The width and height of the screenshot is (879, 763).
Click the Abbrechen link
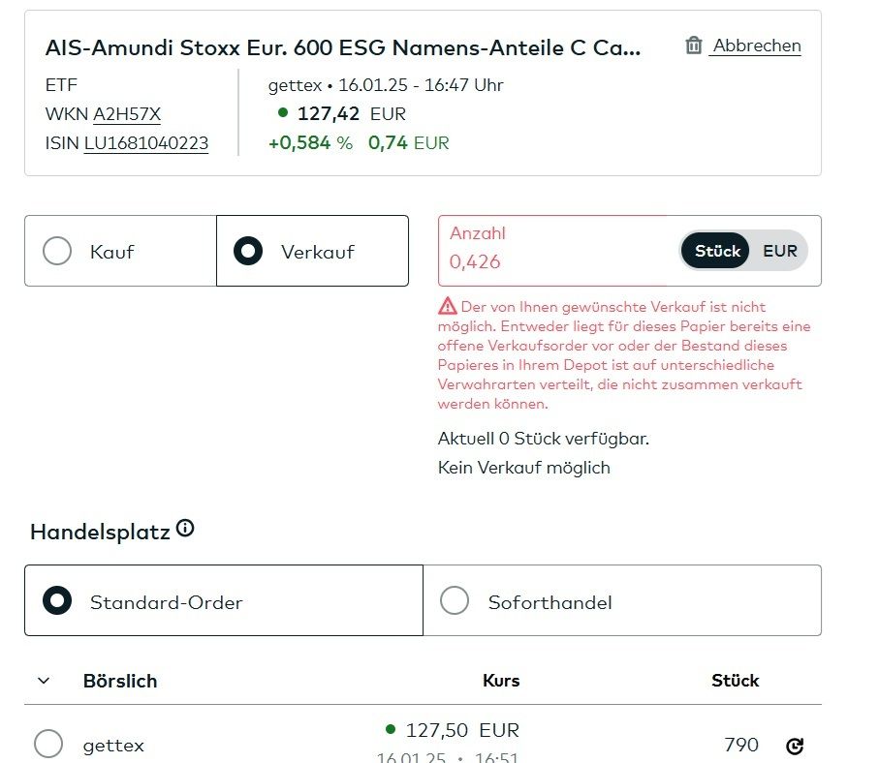point(756,46)
